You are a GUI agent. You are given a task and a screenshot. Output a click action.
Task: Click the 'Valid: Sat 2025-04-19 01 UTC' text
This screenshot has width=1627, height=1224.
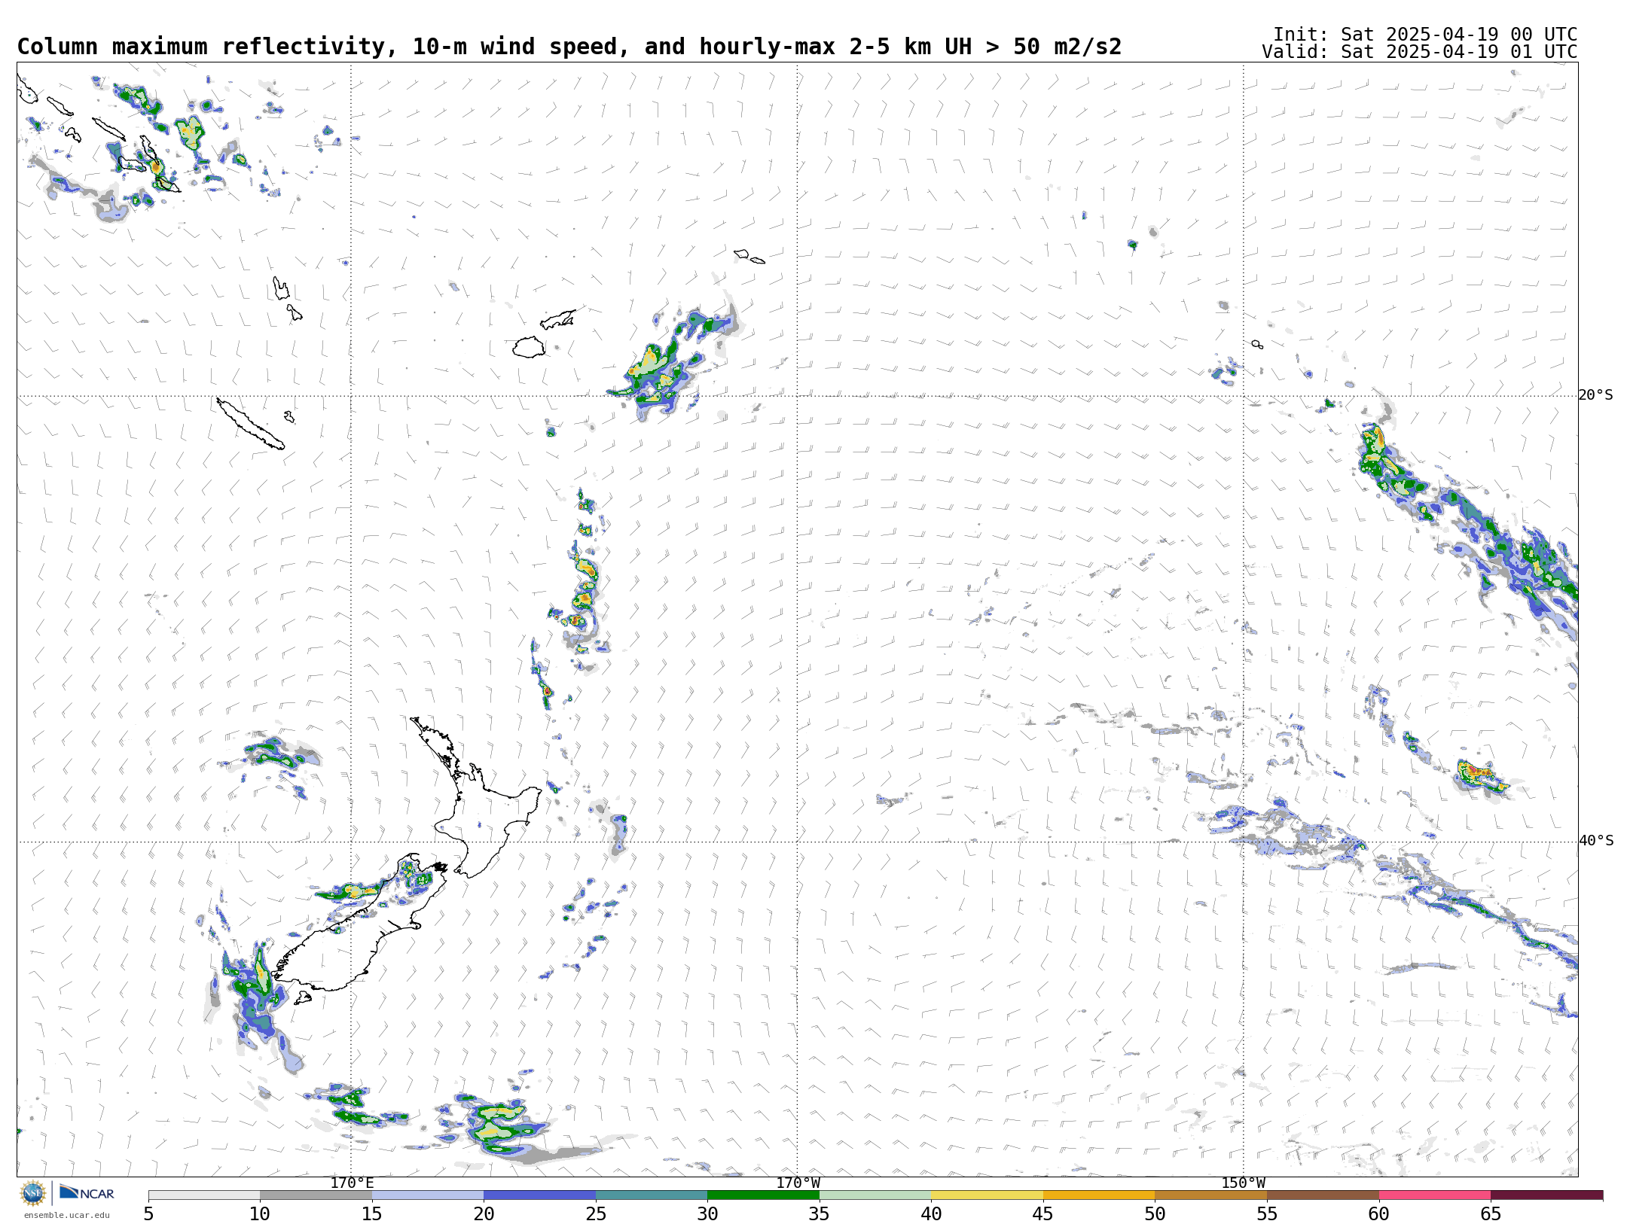click(x=1420, y=52)
